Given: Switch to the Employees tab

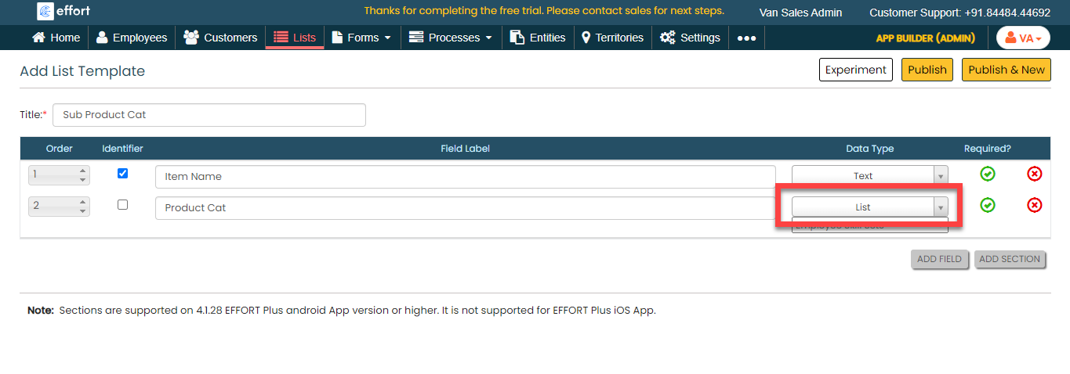Looking at the screenshot, I should pos(132,38).
